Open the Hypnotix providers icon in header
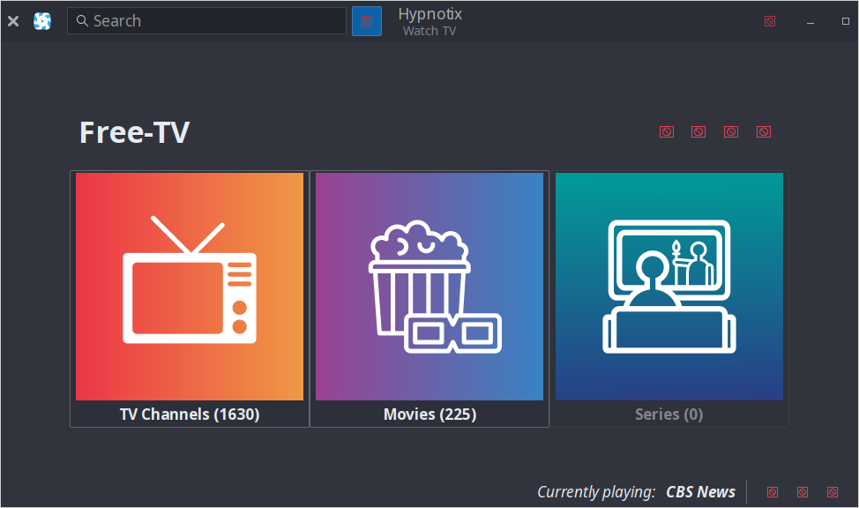 point(42,21)
